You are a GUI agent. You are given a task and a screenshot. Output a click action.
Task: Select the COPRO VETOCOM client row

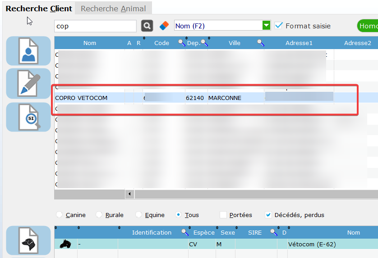pyautogui.click(x=81, y=98)
